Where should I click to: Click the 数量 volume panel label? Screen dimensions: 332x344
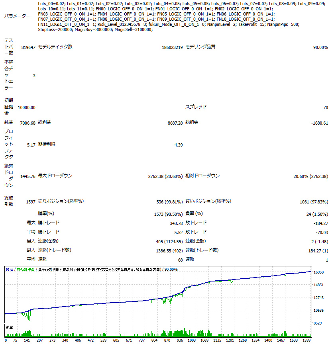click(10, 327)
